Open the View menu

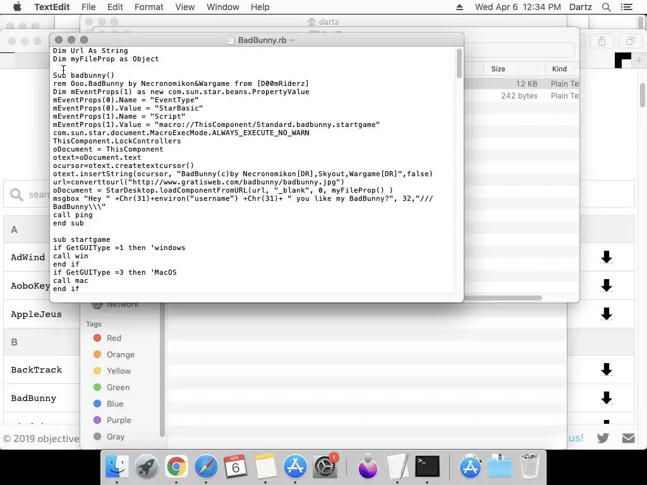point(185,7)
